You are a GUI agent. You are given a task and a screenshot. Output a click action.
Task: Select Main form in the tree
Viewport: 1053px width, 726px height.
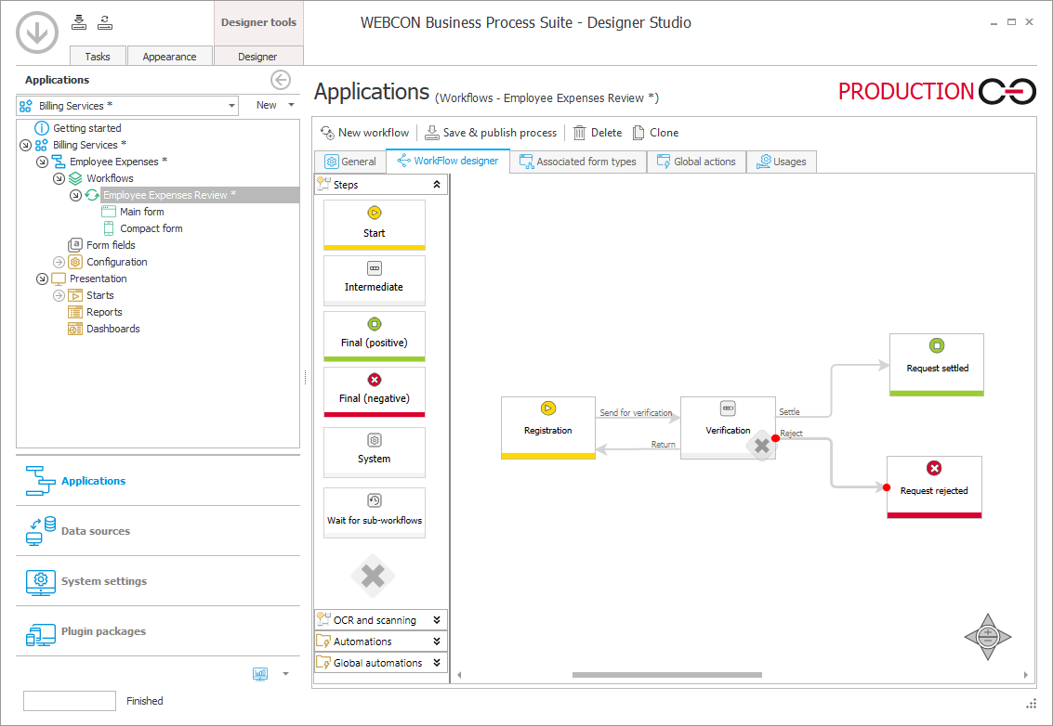click(x=141, y=212)
